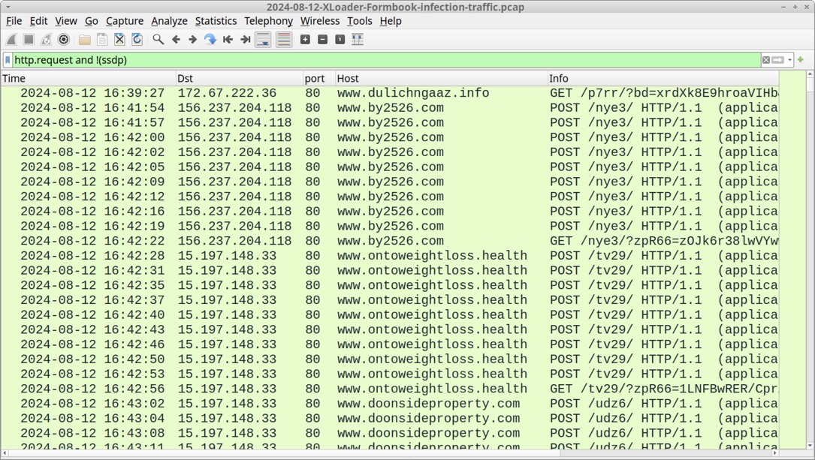Open the Tools menu
This screenshot has width=815, height=460.
360,21
